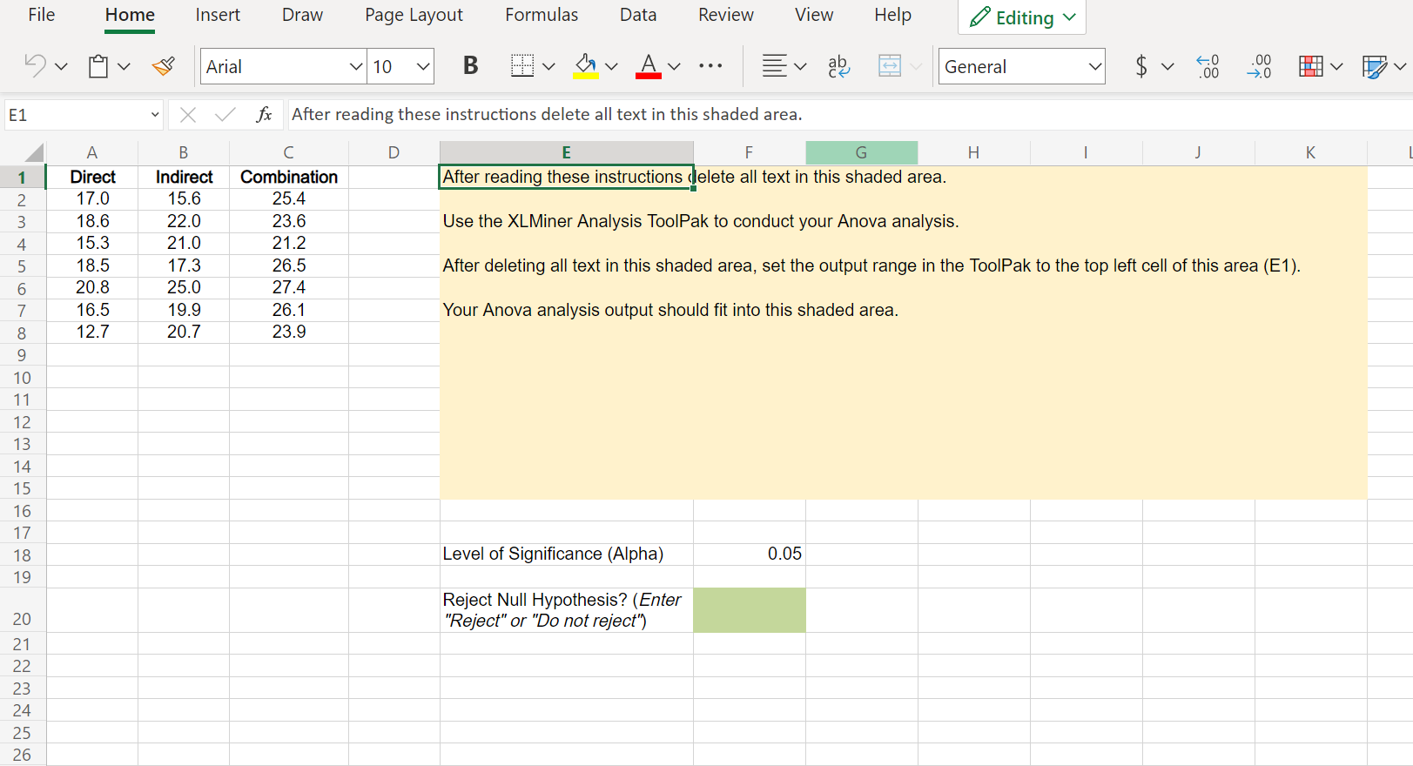The width and height of the screenshot is (1413, 766).
Task: Click the Merge cells icon
Action: coord(890,66)
